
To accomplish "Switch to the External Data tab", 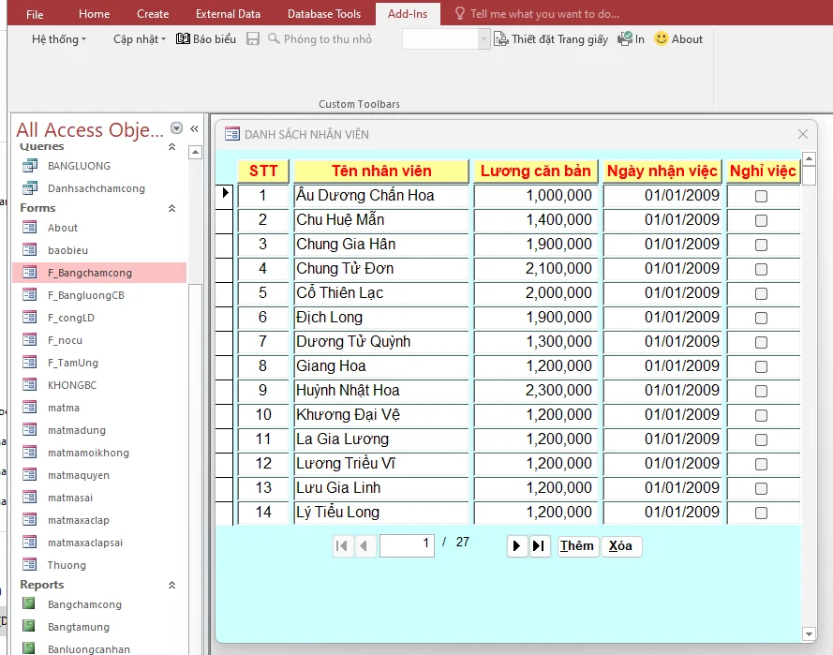I will [x=228, y=14].
